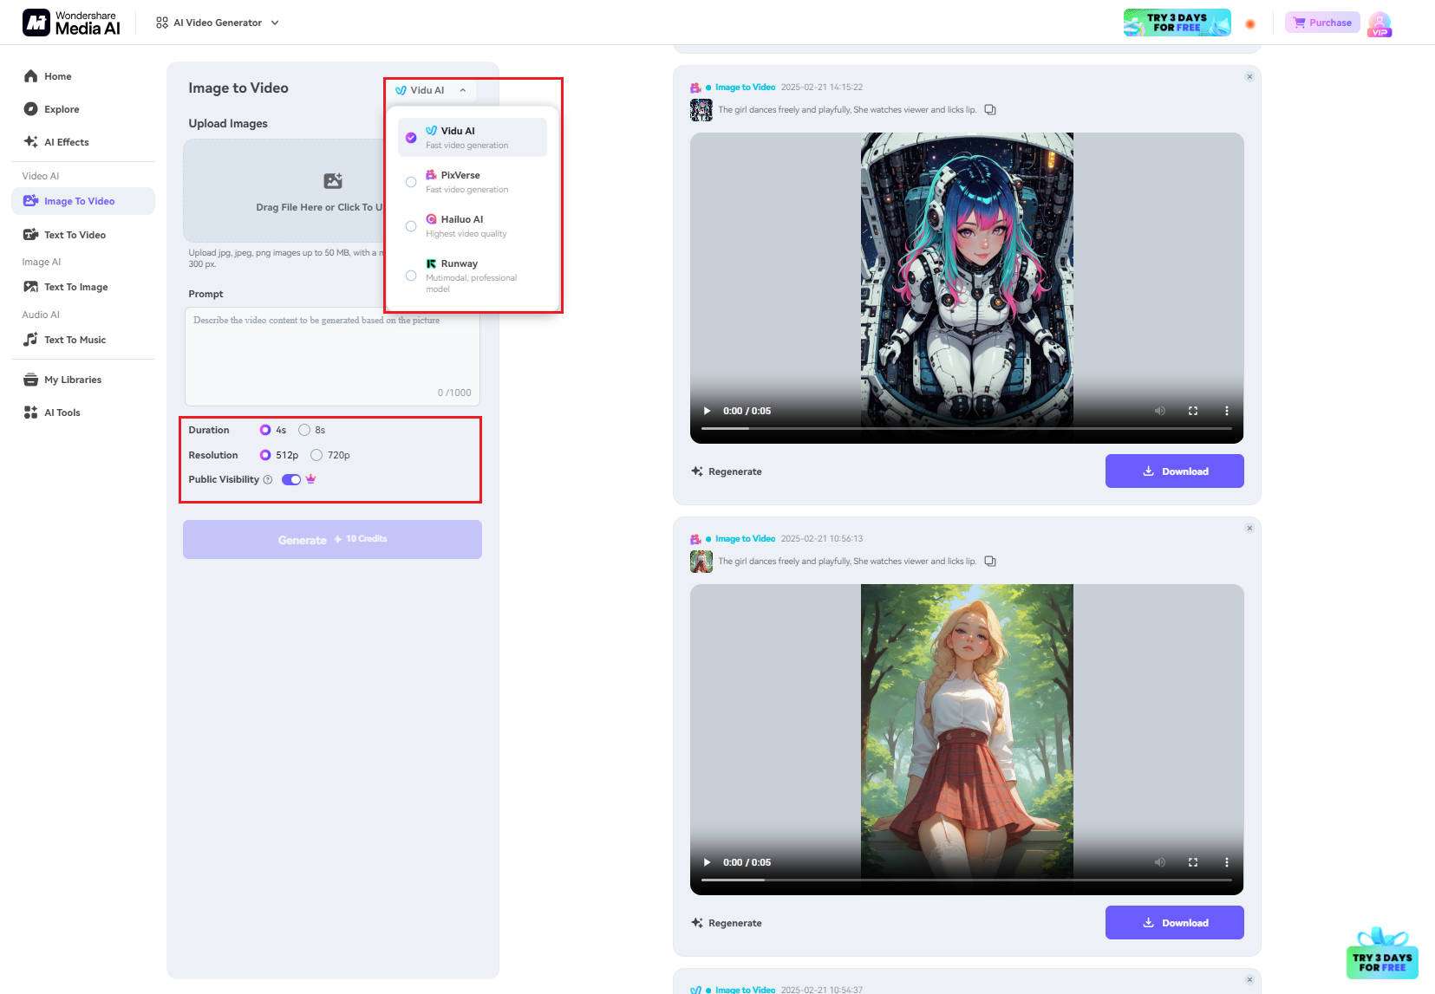Click the My Libraries icon

pyautogui.click(x=30, y=380)
